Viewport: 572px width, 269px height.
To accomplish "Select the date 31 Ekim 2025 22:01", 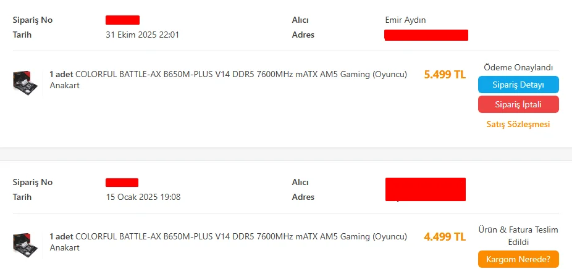I will pyautogui.click(x=143, y=35).
